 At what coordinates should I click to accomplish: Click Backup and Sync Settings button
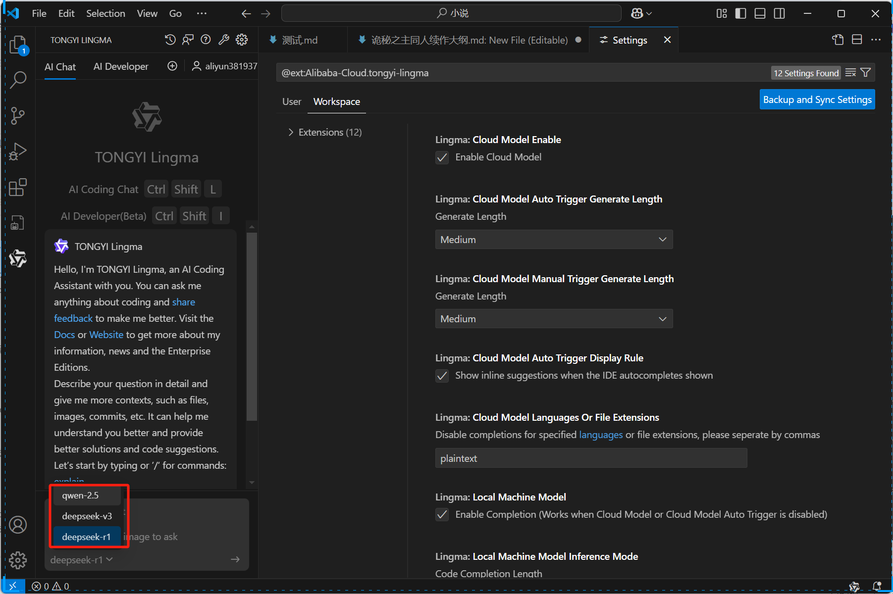coord(817,99)
